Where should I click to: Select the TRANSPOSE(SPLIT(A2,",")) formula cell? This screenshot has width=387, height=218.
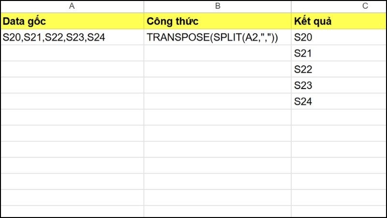coord(217,37)
